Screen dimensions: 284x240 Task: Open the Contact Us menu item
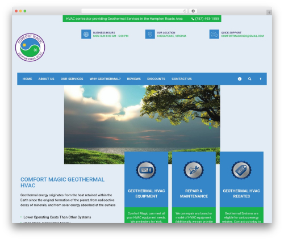pos(182,79)
